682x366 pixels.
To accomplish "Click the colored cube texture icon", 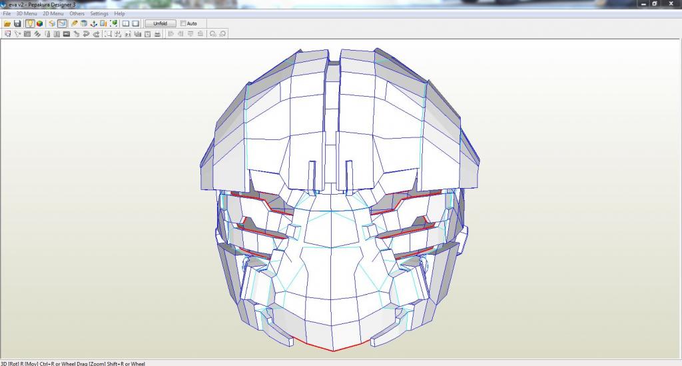I will tap(39, 23).
